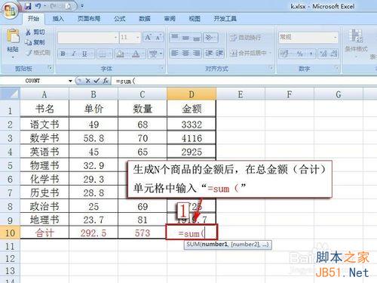Toggle align text right

click(x=196, y=53)
